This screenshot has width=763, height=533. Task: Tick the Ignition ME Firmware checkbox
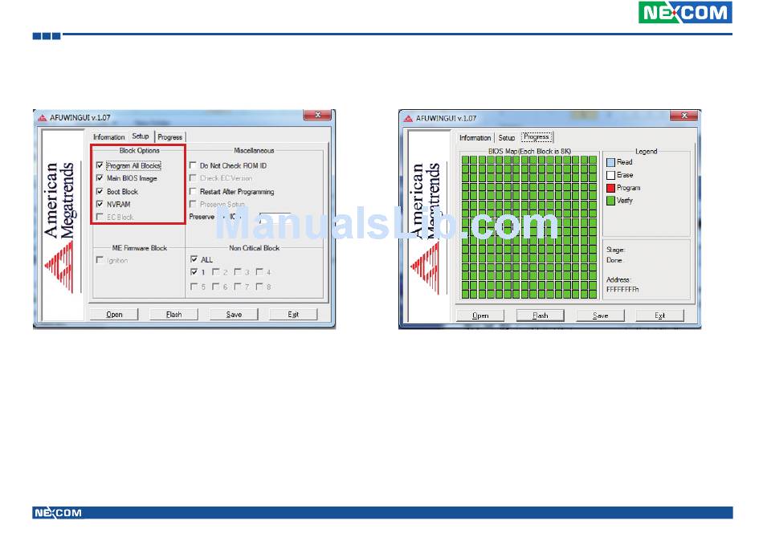point(100,260)
